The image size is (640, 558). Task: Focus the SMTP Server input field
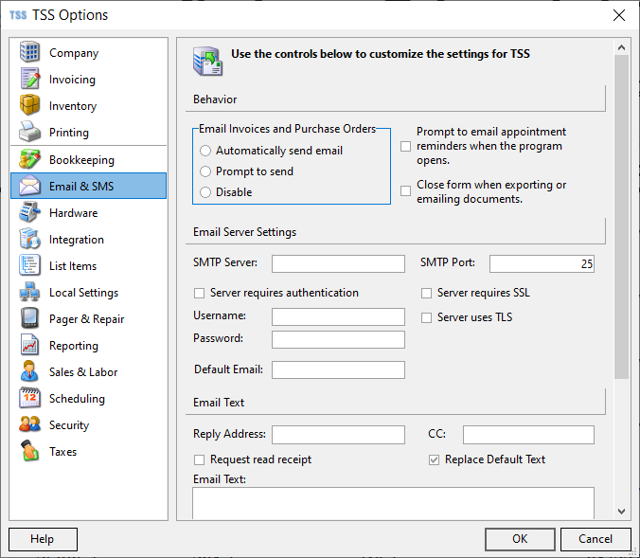click(x=338, y=263)
